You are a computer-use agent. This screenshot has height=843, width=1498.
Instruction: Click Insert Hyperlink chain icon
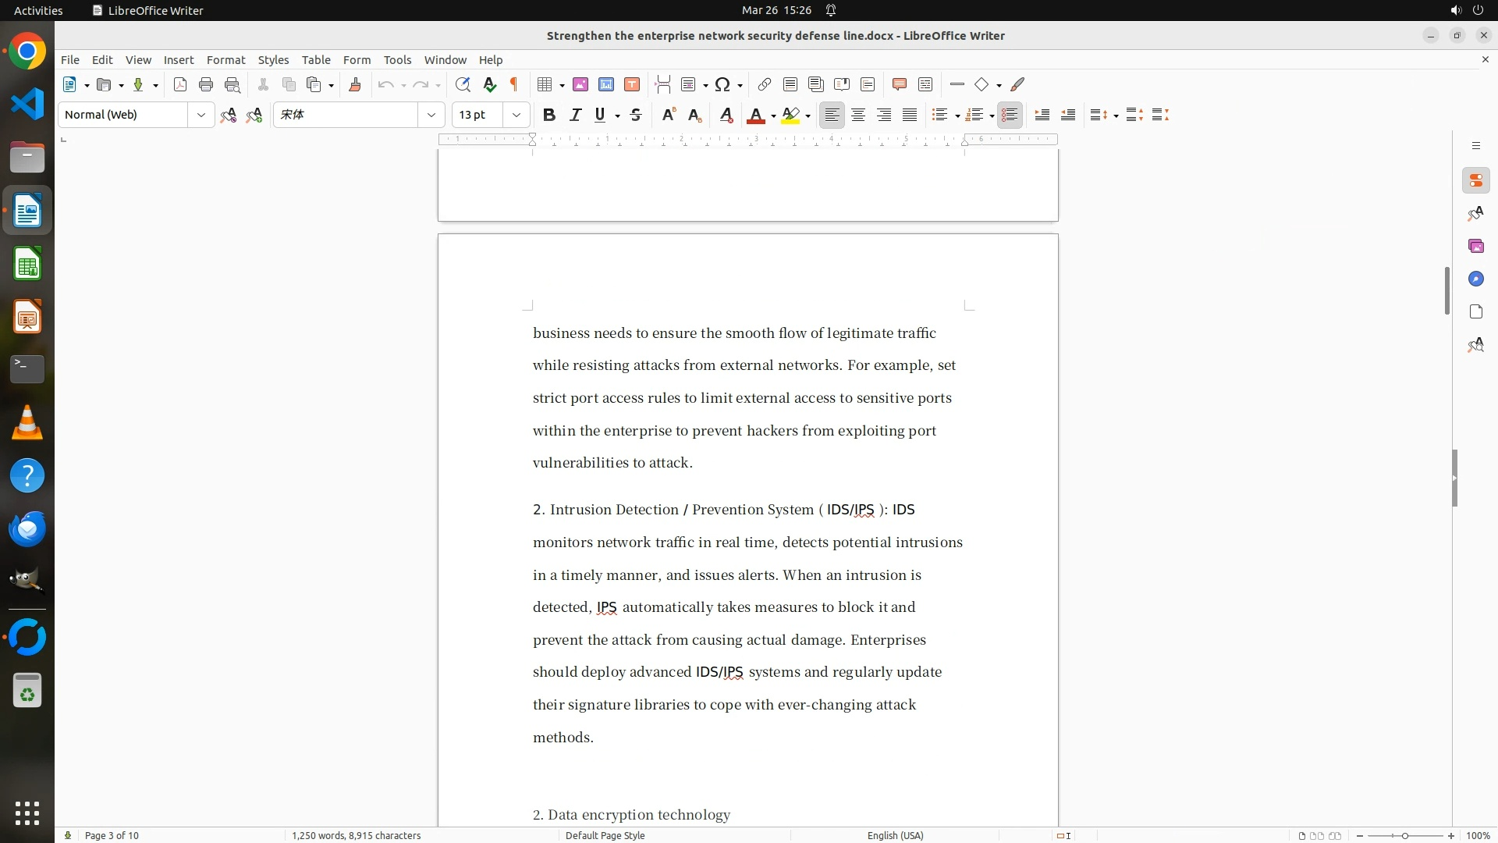[x=765, y=84]
